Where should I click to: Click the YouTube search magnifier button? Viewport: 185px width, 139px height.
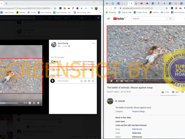pyautogui.click(x=170, y=19)
